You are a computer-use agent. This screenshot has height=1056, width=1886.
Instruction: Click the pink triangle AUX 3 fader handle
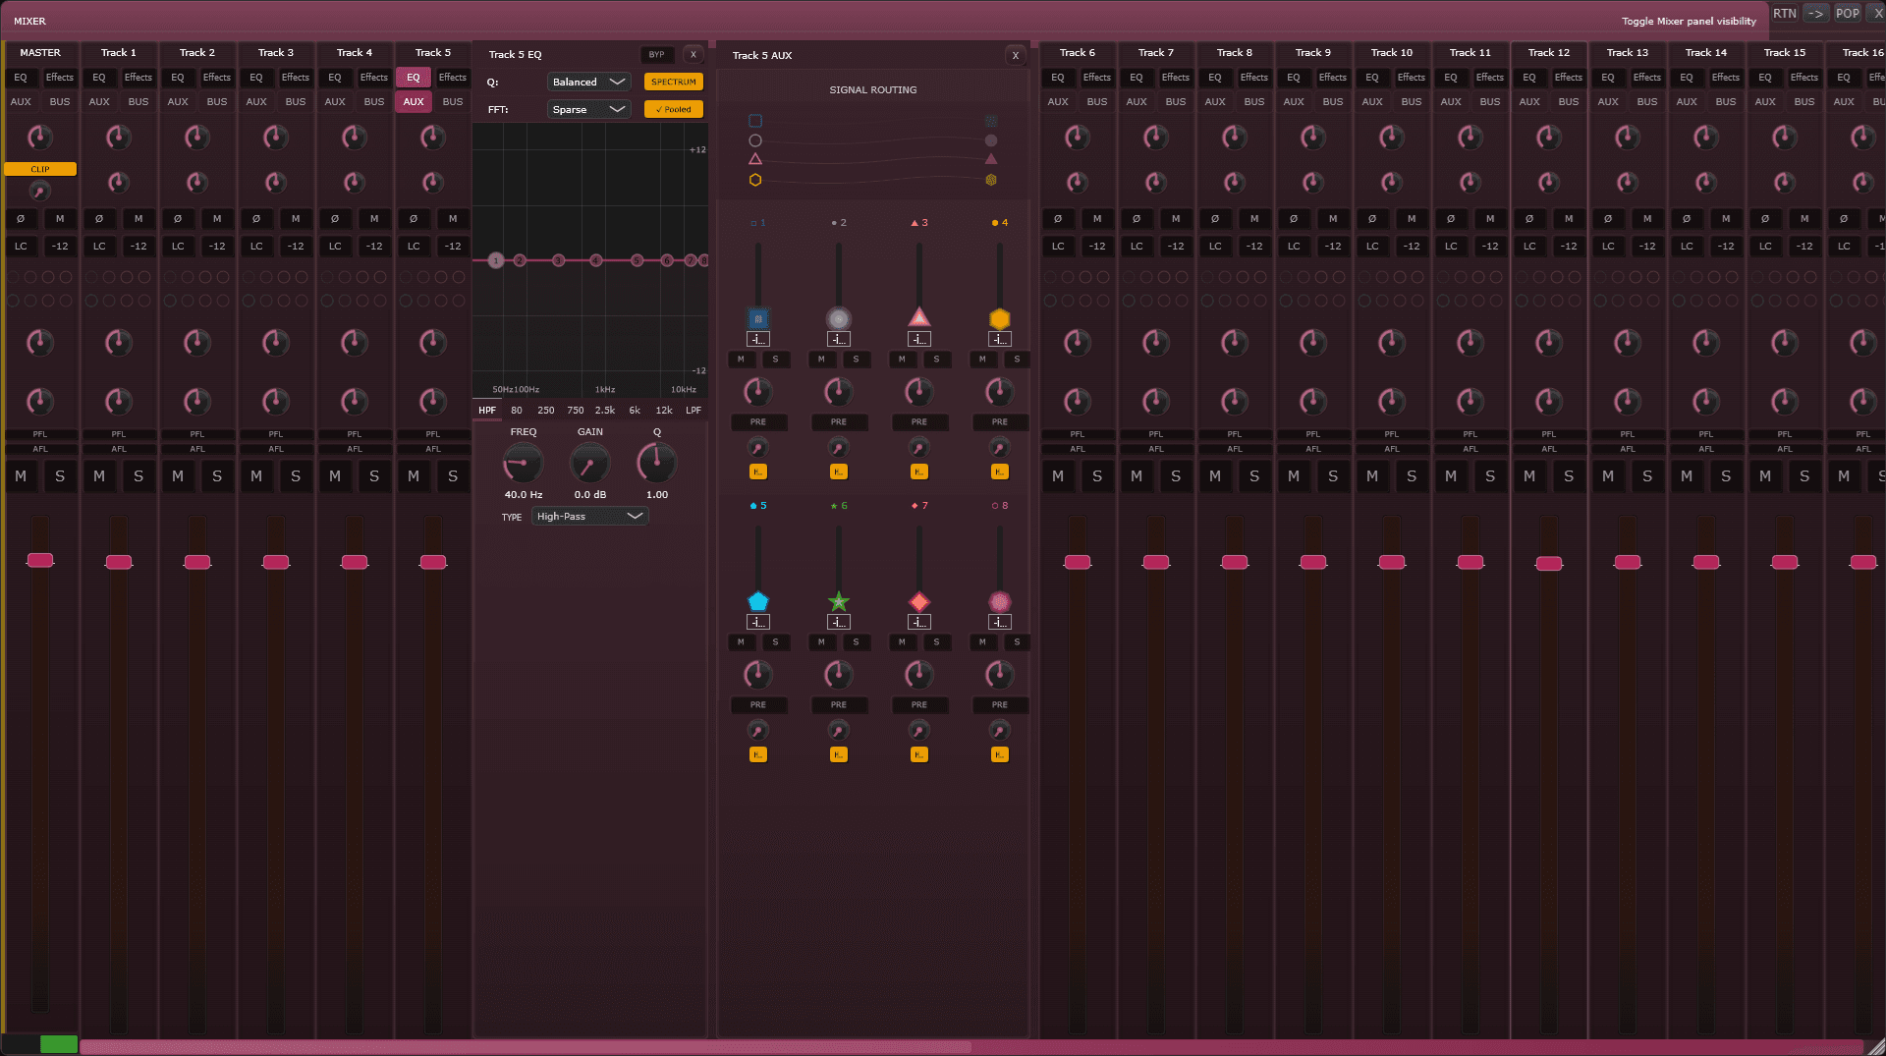[918, 317]
